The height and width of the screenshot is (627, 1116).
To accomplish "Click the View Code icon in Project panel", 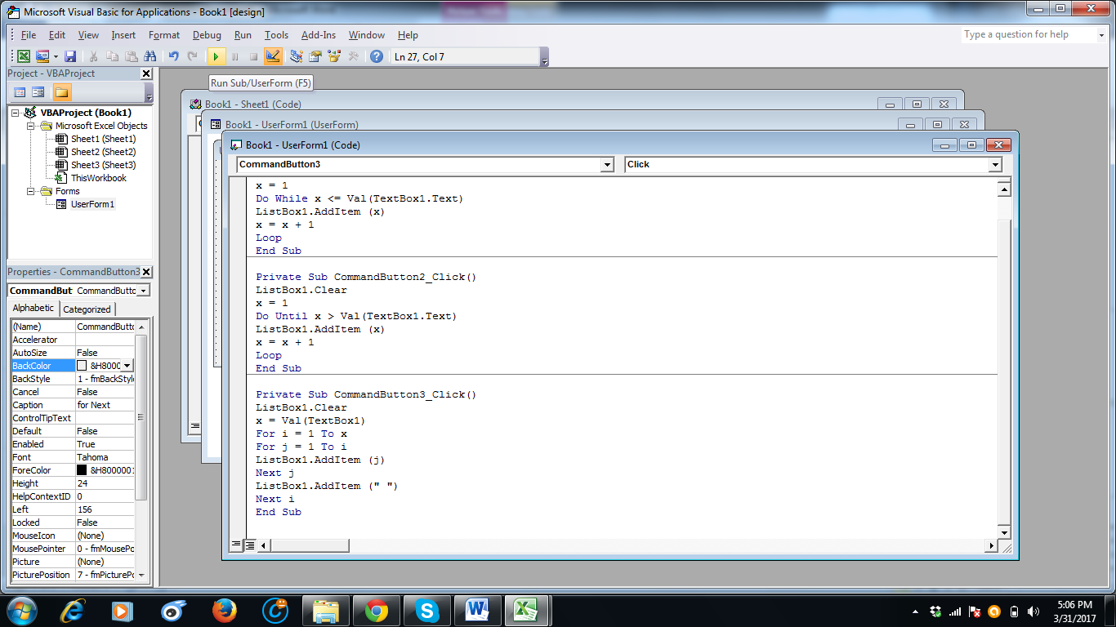I will coord(20,92).
